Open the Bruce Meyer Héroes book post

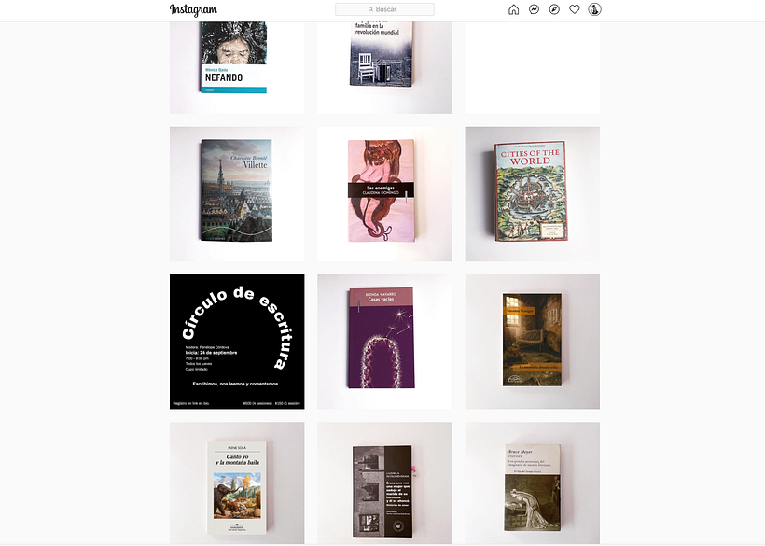533,483
